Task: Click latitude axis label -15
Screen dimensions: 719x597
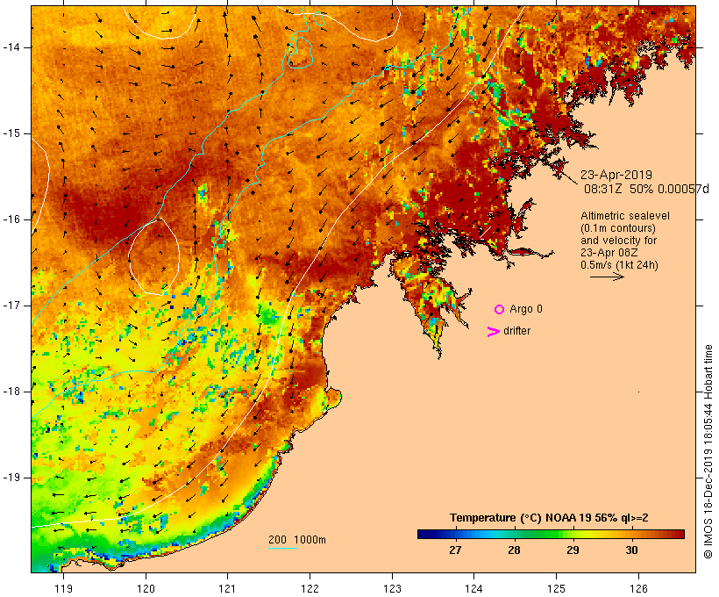Action: point(11,133)
